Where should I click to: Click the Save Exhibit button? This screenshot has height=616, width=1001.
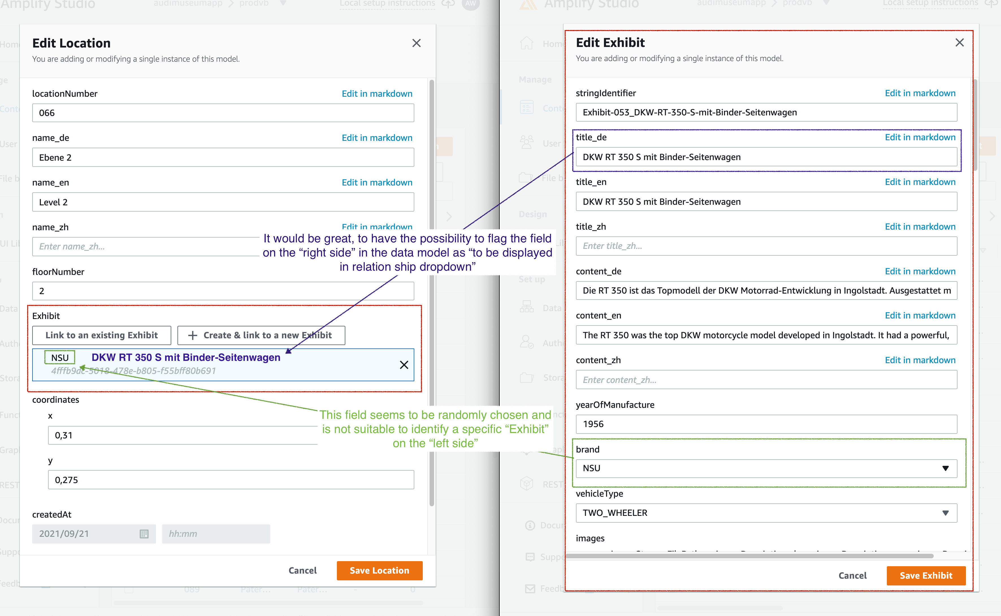pos(926,576)
